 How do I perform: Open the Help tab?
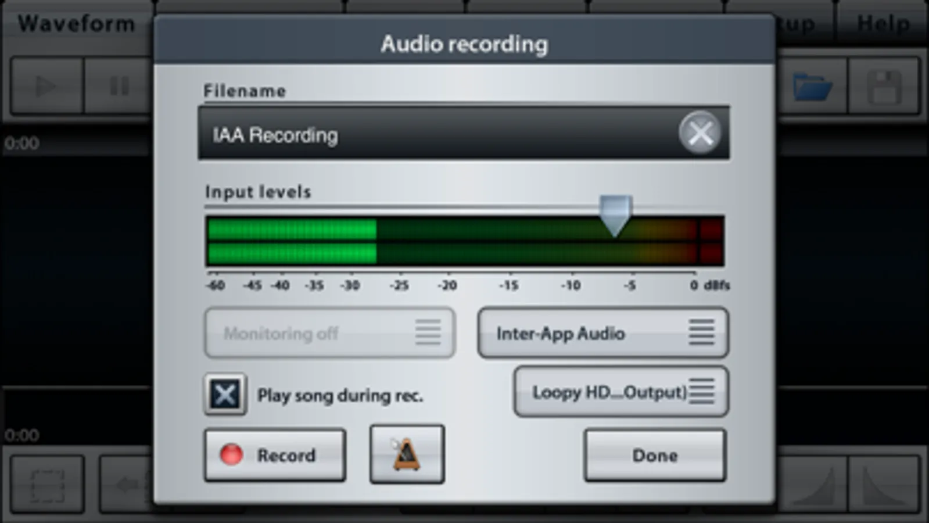point(883,24)
